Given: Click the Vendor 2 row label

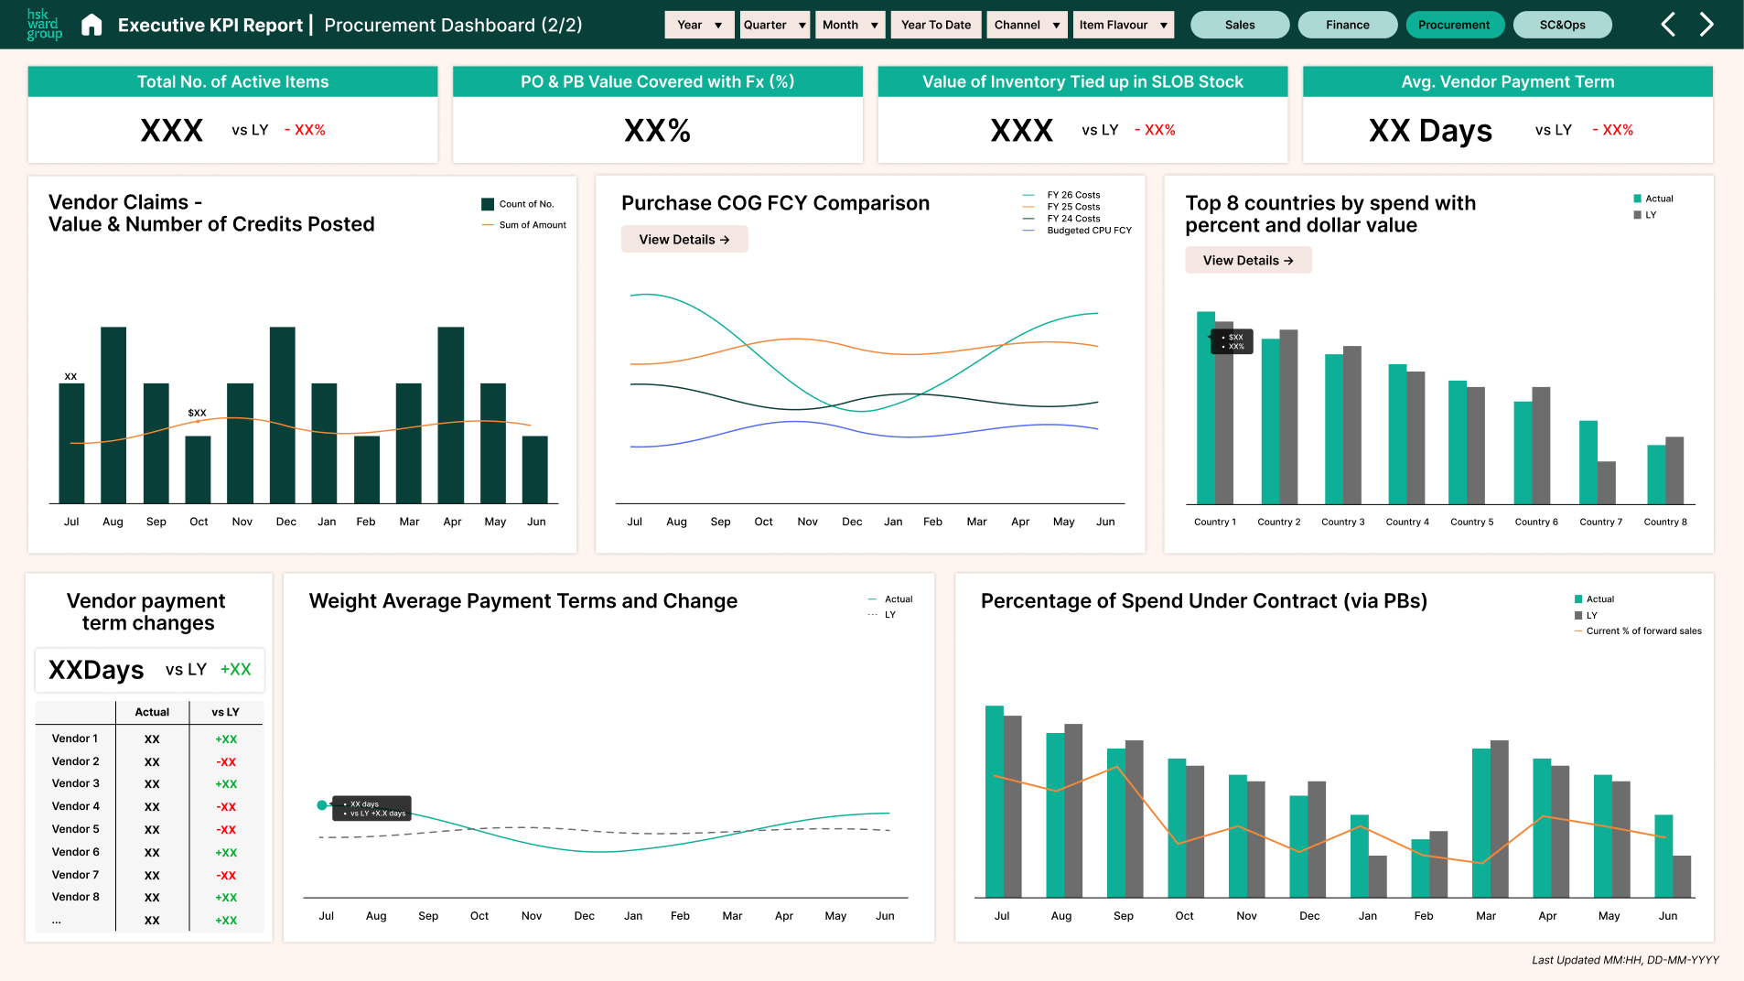Looking at the screenshot, I should 75,761.
